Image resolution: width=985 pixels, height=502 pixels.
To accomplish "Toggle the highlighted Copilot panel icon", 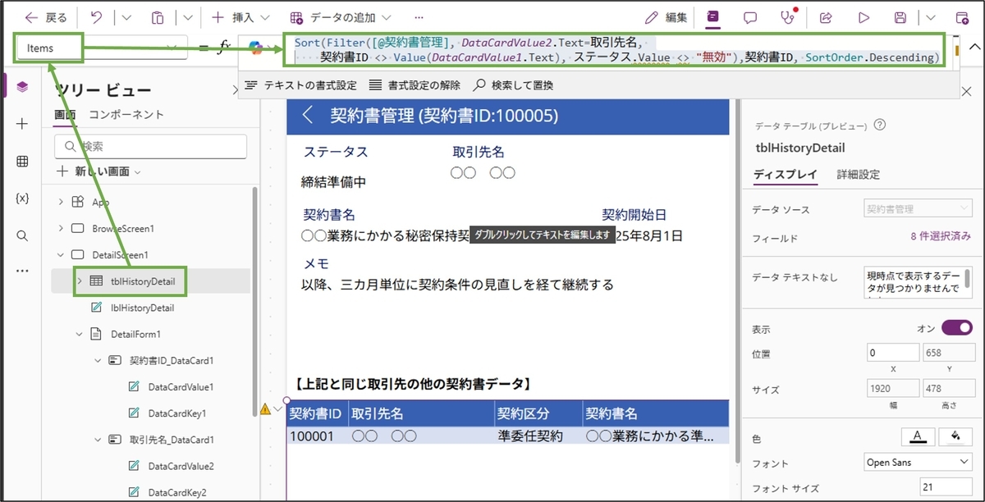I will click(x=712, y=16).
